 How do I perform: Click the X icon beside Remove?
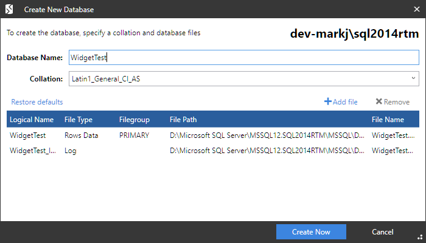[379, 102]
